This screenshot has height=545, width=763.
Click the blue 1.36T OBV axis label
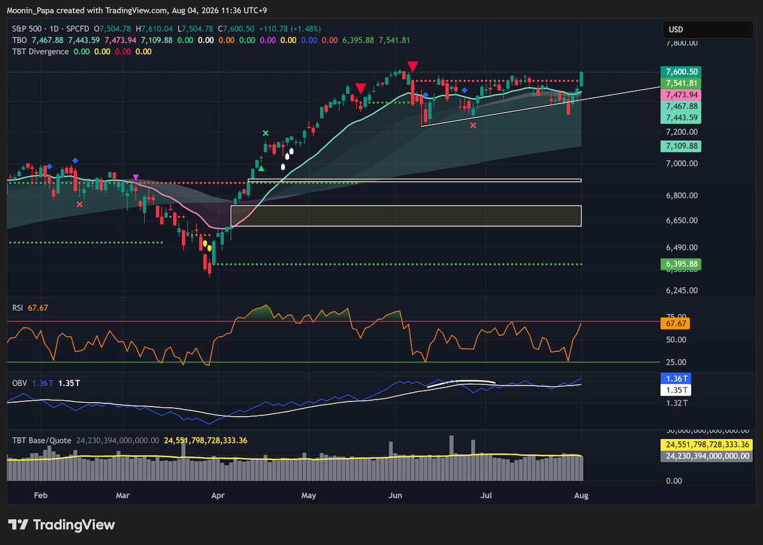675,378
